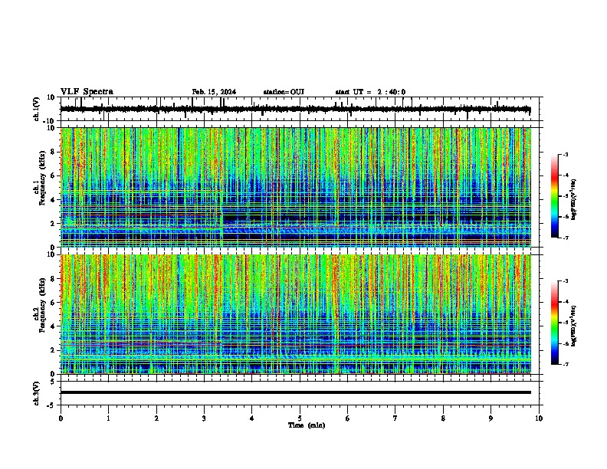The height and width of the screenshot is (469, 607).
Task: Click the "ch.1(V)" axis label
Action: pyautogui.click(x=37, y=109)
